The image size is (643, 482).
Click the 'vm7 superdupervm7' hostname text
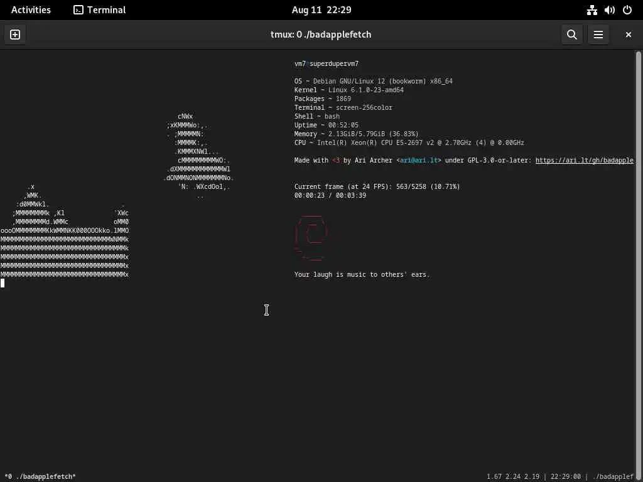tap(327, 63)
